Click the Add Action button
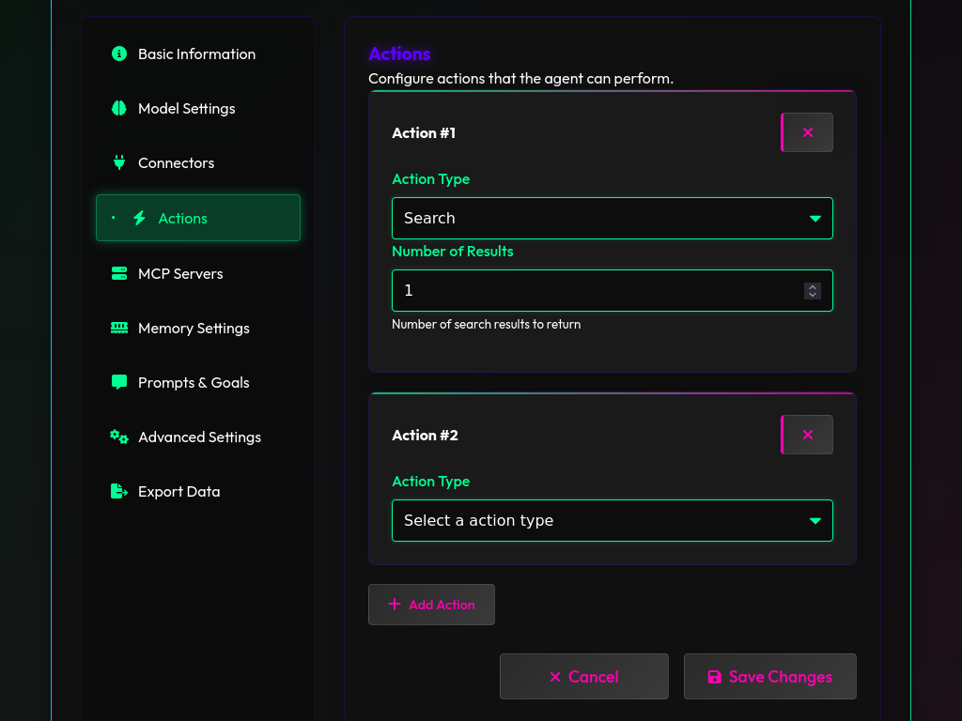The width and height of the screenshot is (962, 721). click(x=431, y=605)
